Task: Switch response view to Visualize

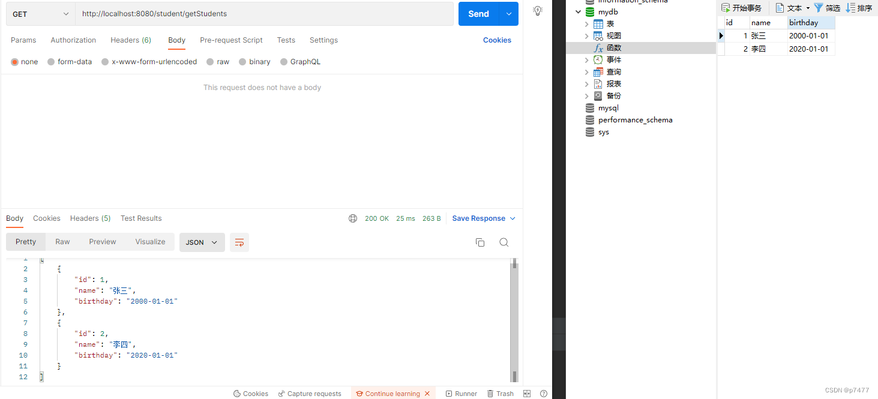Action: [150, 242]
